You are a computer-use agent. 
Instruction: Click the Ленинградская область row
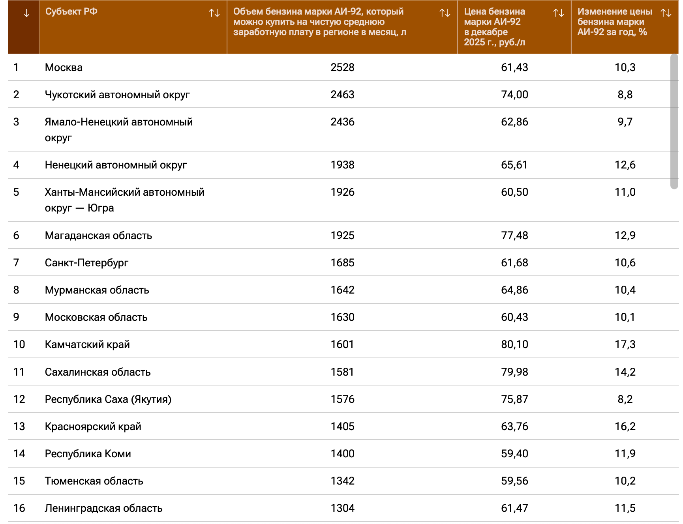(x=103, y=508)
